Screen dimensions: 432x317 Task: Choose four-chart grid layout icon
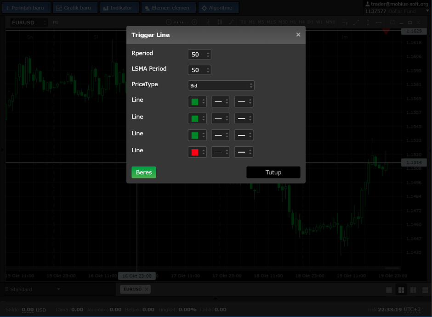pyautogui.click(x=401, y=290)
